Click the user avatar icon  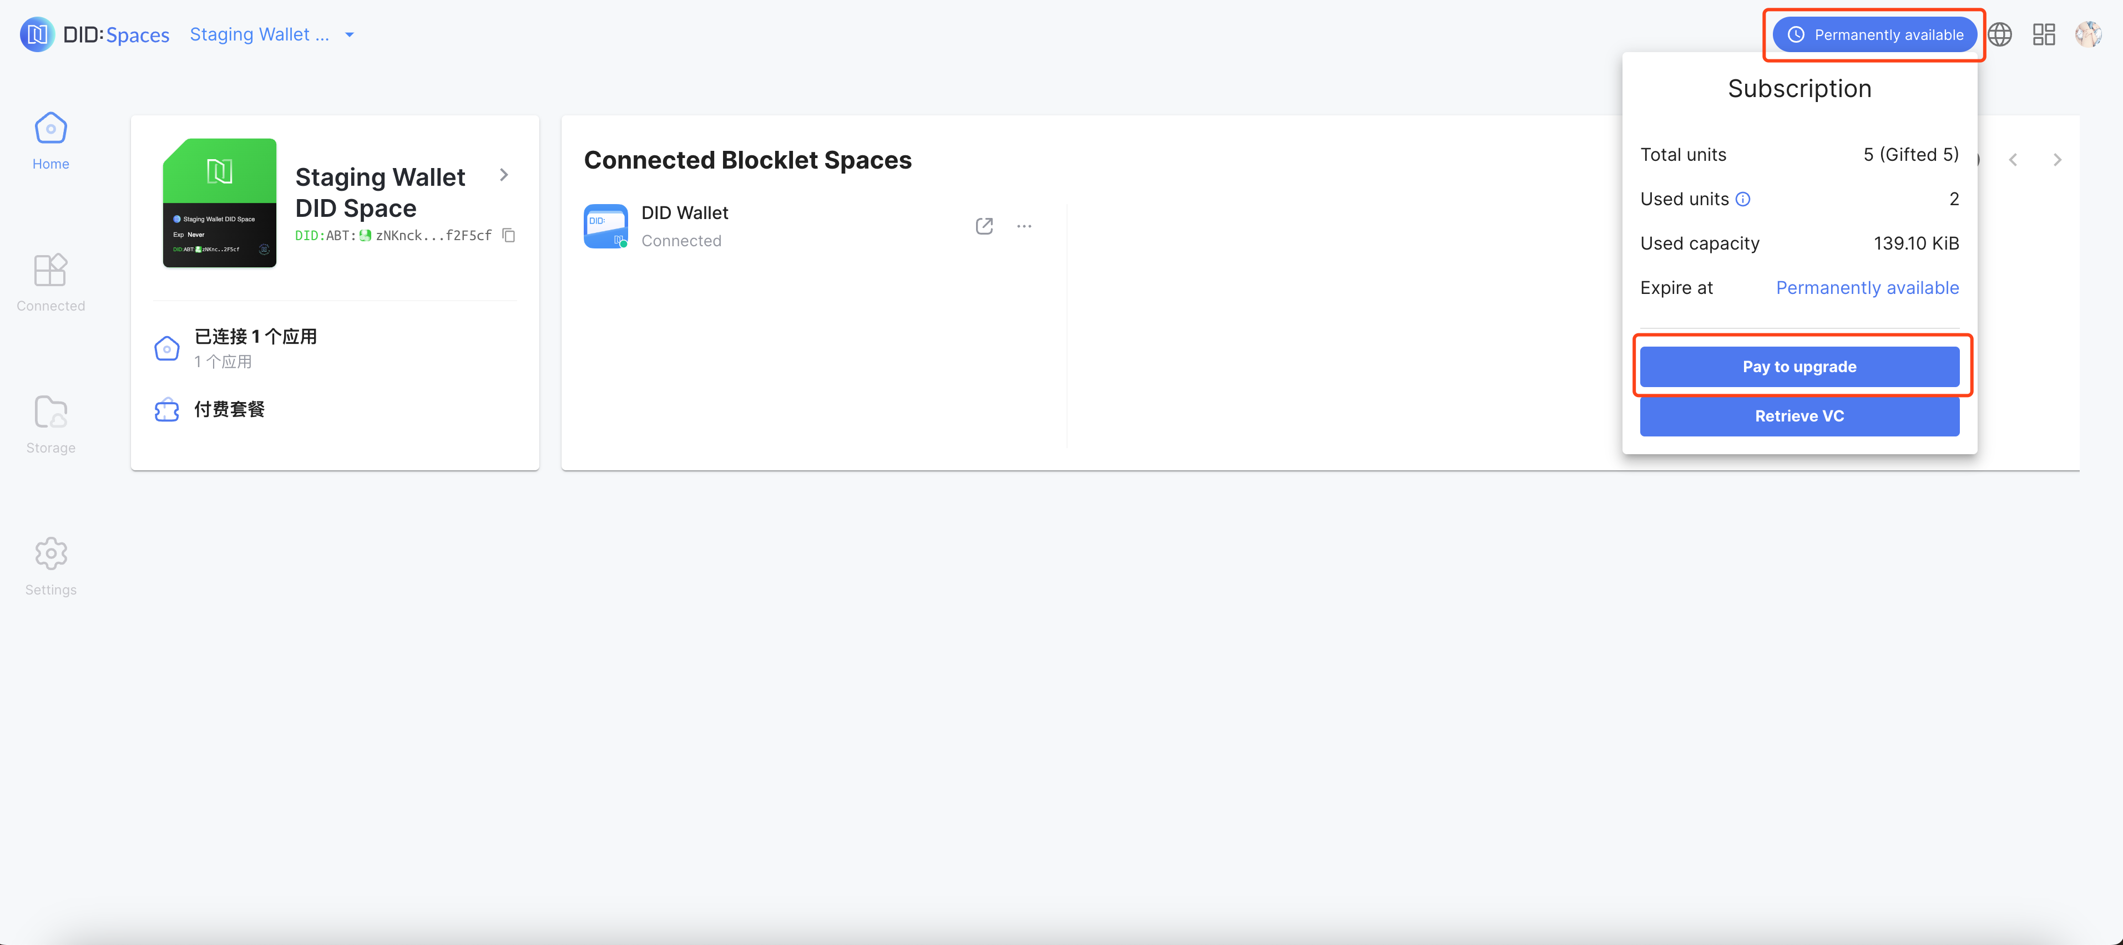click(2089, 34)
